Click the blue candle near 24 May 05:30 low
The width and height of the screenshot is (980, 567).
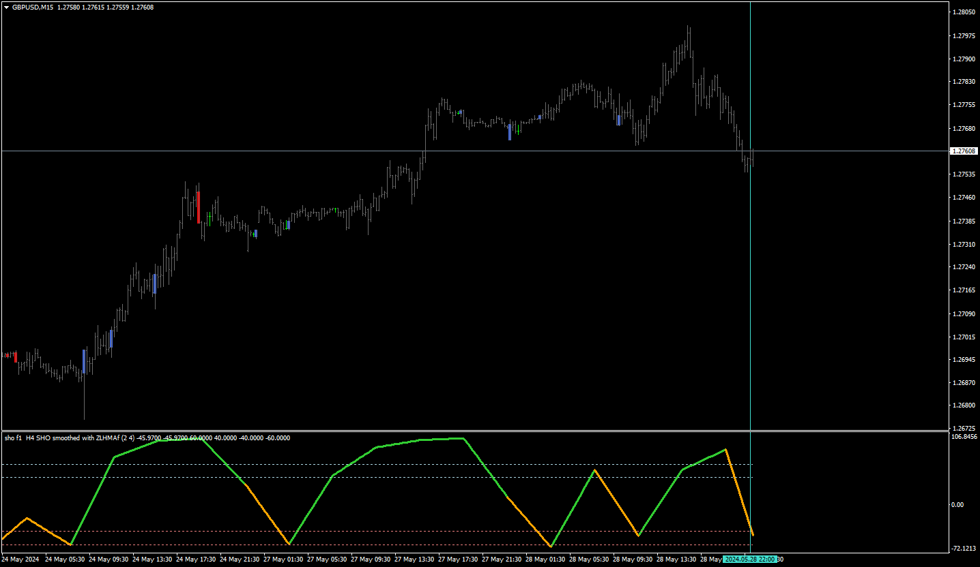pos(84,361)
